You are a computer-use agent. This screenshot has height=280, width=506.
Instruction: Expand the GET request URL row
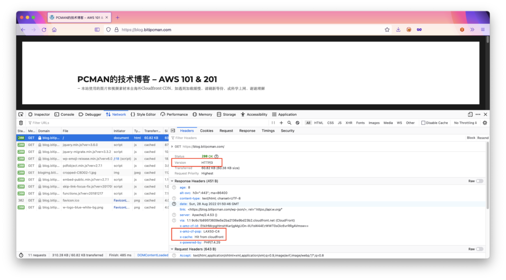coord(172,146)
